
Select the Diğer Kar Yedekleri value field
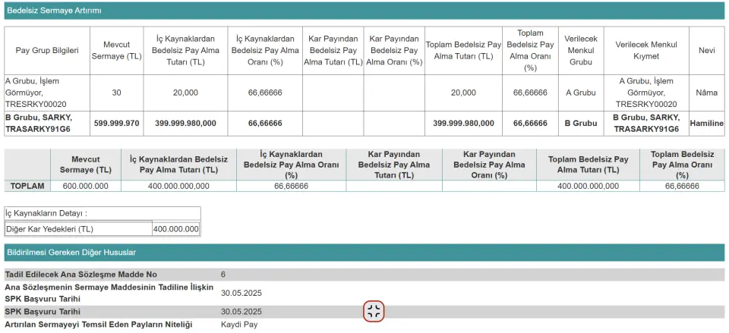coord(175,228)
